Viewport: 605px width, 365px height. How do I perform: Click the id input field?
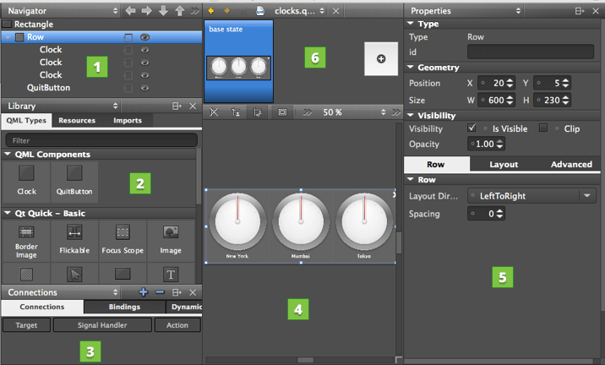tap(530, 52)
